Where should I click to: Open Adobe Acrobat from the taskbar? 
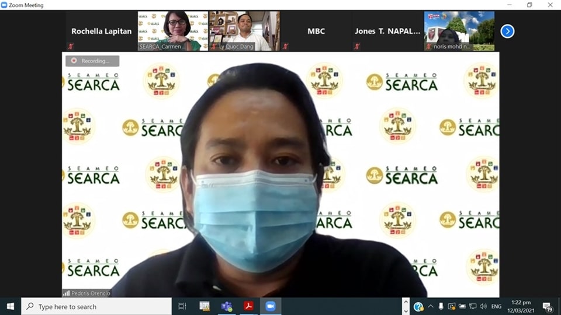coord(248,306)
